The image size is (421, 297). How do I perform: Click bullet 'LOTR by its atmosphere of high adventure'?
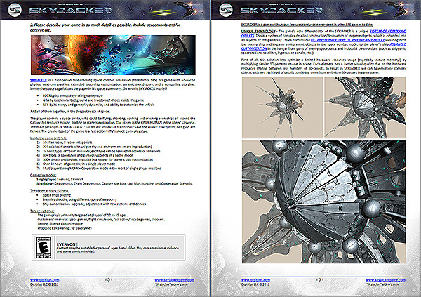tap(72, 95)
